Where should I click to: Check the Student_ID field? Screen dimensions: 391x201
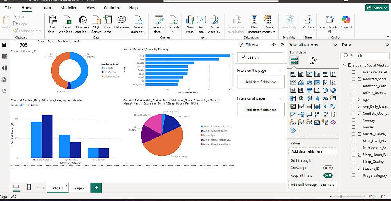point(353,169)
